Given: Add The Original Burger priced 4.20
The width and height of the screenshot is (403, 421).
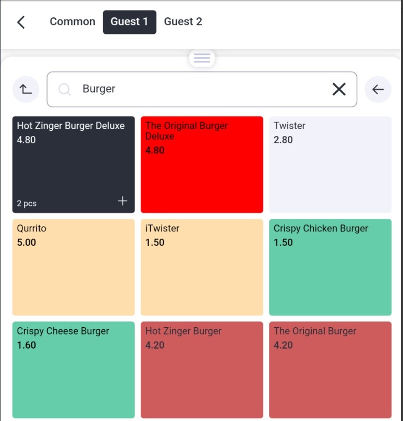Looking at the screenshot, I should [330, 370].
